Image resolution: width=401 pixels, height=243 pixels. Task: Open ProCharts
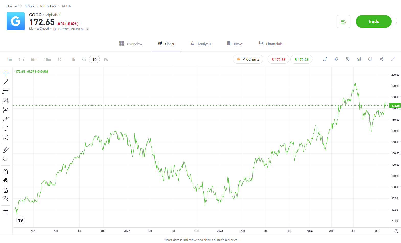click(248, 59)
